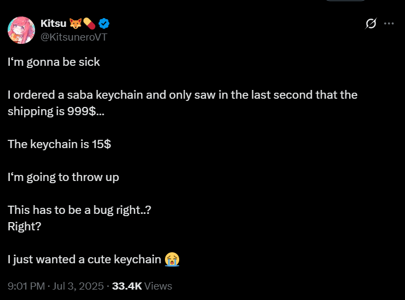Click the standalone "Right?" line
Viewport: 405px width, 300px height.
click(24, 226)
